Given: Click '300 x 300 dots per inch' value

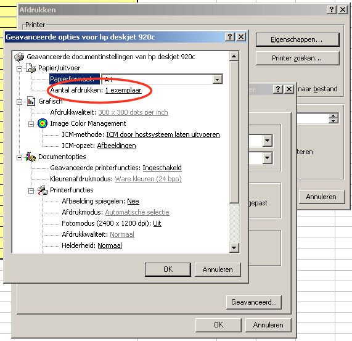Looking at the screenshot, I should tap(133, 112).
